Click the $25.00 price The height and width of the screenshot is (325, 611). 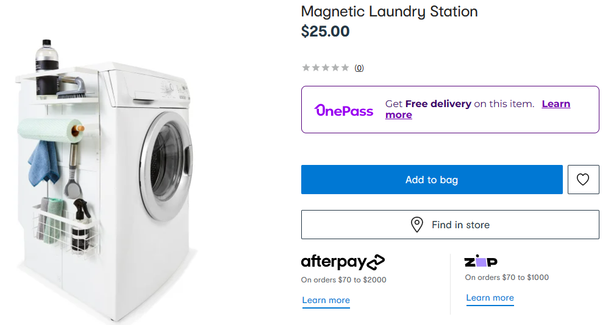pos(325,32)
